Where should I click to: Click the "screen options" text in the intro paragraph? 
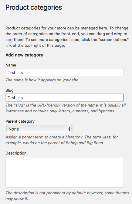(x=113, y=39)
